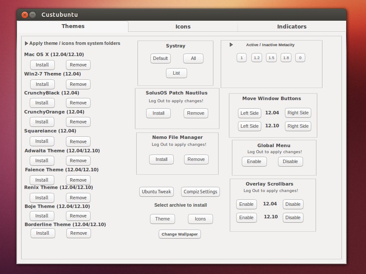This screenshot has height=274, width=366.
Task: Remove the Boje Theme
Action: 78,216
